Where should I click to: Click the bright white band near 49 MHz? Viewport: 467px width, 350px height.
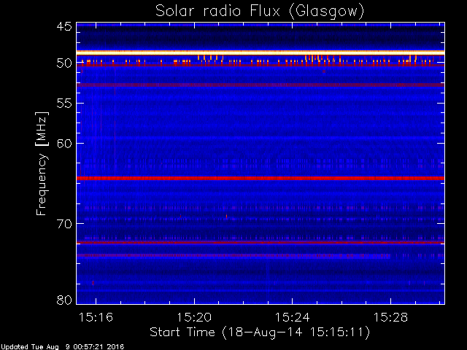coord(260,52)
